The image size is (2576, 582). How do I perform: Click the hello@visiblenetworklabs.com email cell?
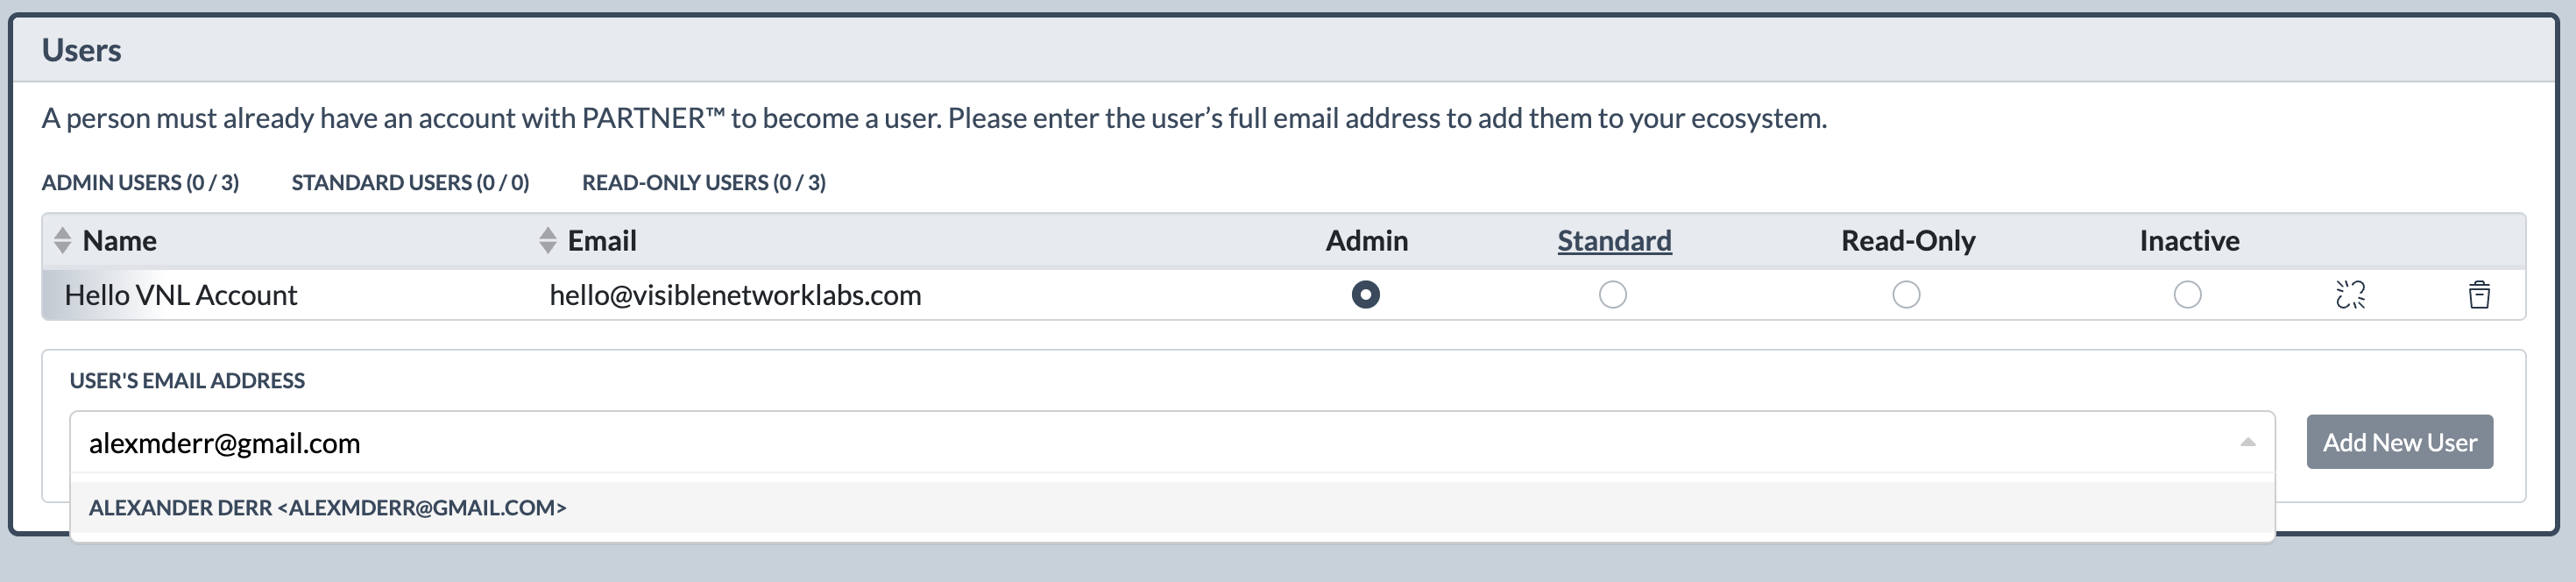tap(735, 295)
